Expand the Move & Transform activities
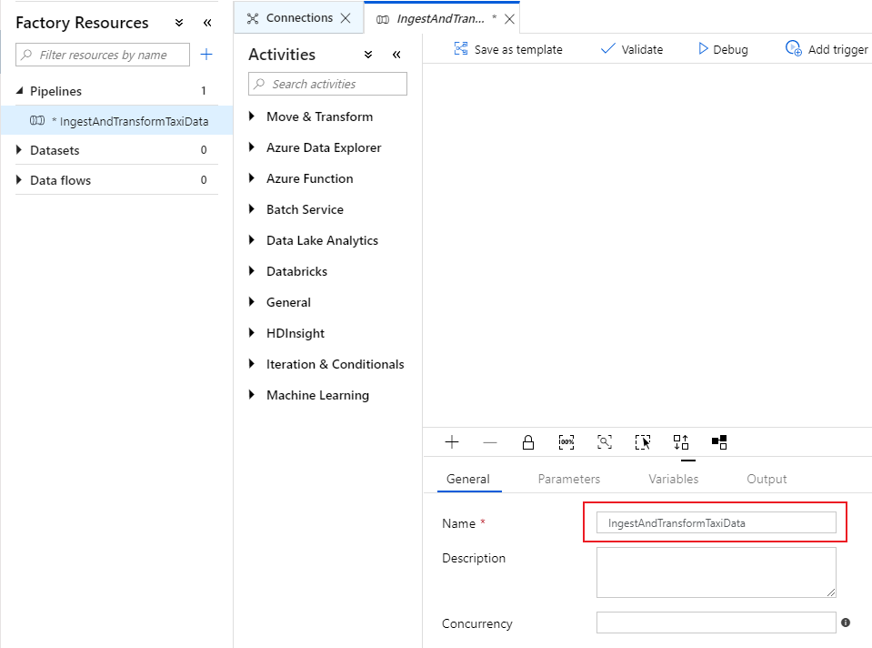Screen dimensions: 872x648 click(x=252, y=116)
